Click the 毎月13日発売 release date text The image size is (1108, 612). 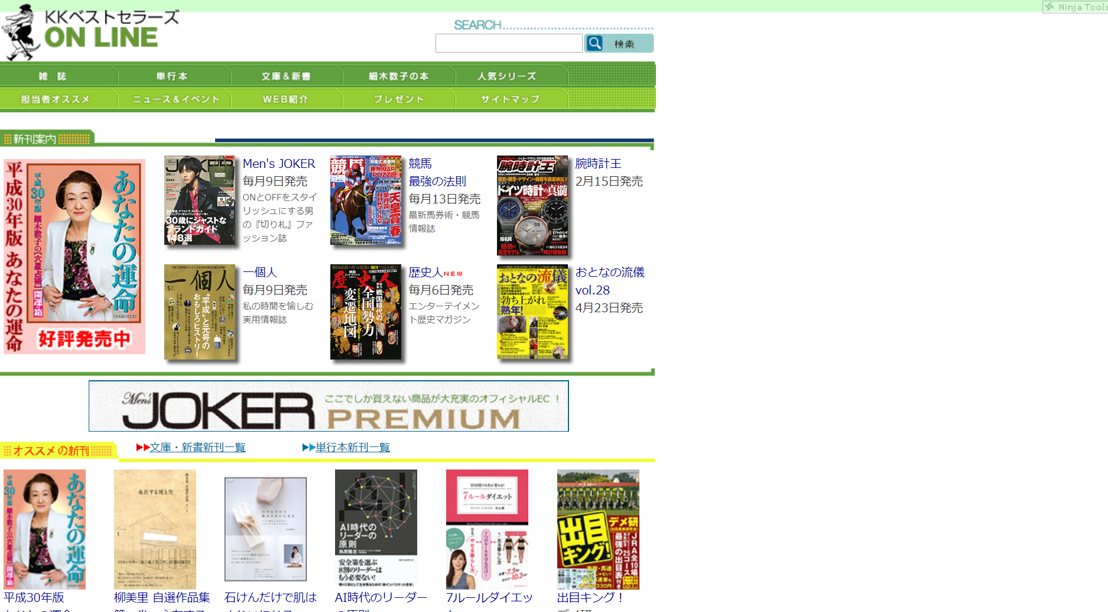click(x=444, y=199)
